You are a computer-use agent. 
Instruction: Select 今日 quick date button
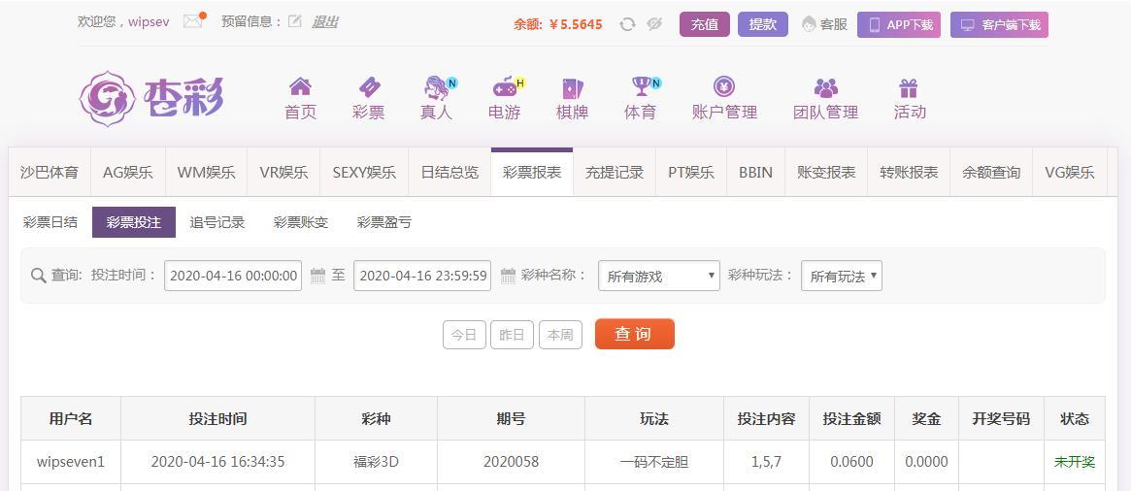point(464,335)
